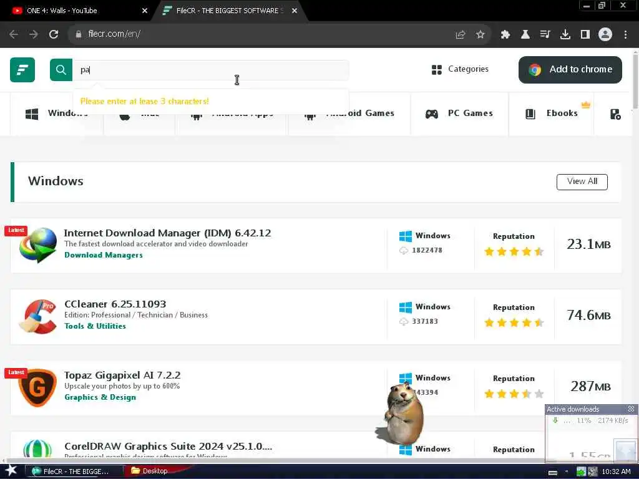Click the PC Games gamepad icon
This screenshot has width=639, height=479.
point(432,114)
